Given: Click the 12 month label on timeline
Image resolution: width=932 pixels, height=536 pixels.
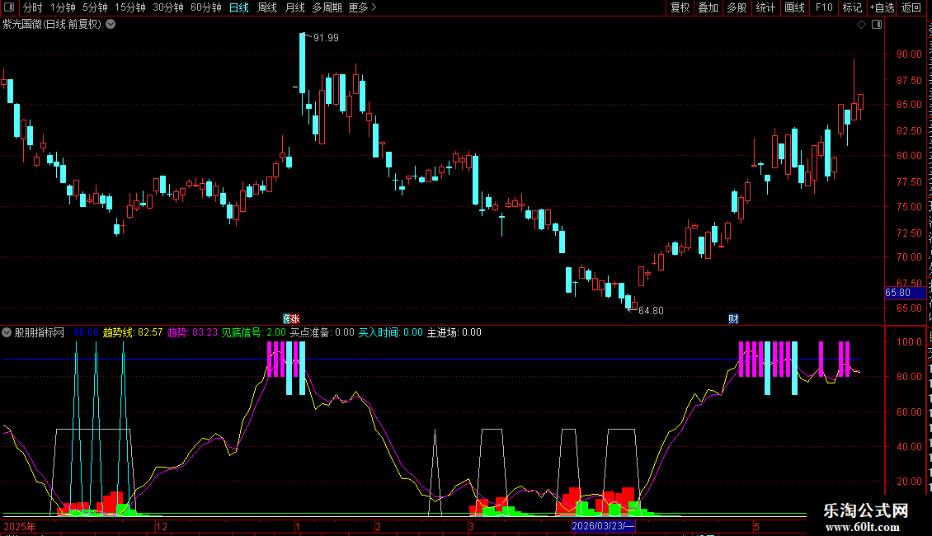Looking at the screenshot, I should (x=162, y=526).
